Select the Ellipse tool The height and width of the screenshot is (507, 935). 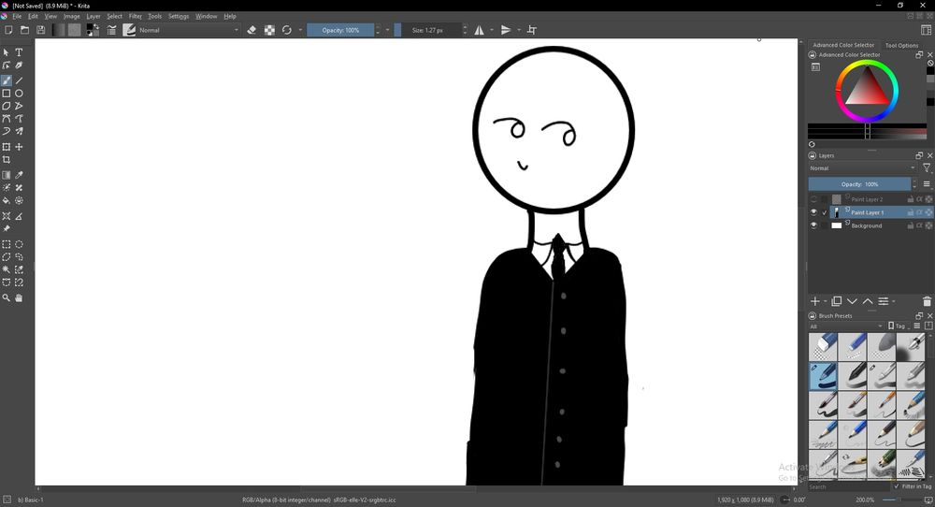point(19,93)
